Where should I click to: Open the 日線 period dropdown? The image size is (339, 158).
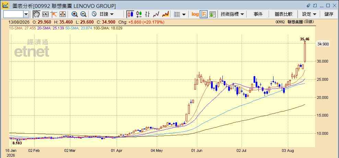pyautogui.click(x=106, y=14)
